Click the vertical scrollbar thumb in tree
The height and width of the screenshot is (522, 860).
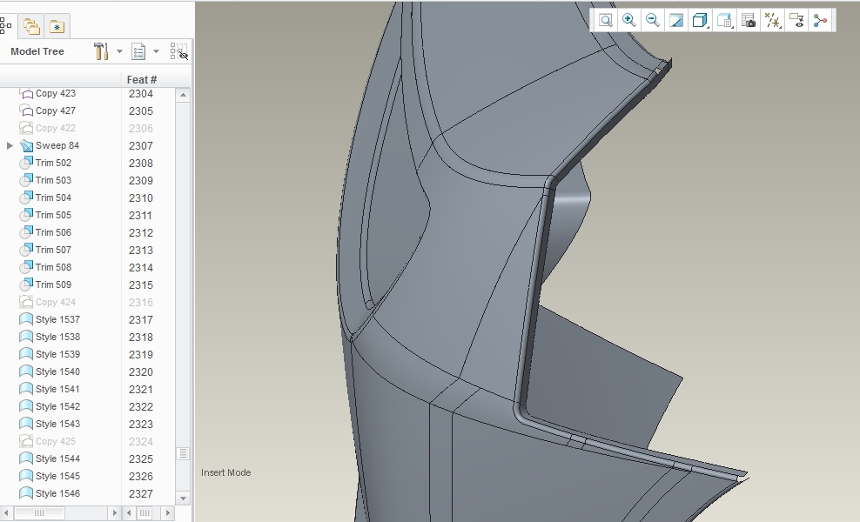coord(183,453)
